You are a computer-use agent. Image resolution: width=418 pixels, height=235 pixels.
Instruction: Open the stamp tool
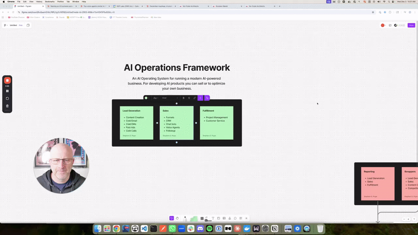coord(229,218)
